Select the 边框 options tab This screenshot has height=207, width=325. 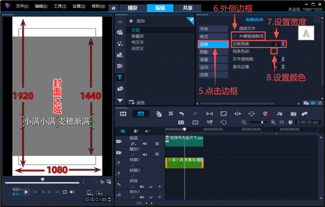point(213,44)
